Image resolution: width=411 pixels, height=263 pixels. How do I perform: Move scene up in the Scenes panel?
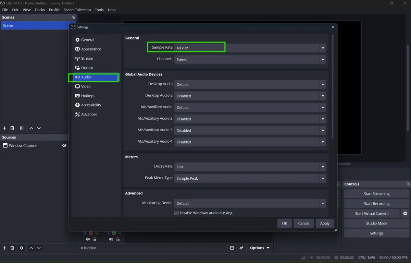click(31, 128)
